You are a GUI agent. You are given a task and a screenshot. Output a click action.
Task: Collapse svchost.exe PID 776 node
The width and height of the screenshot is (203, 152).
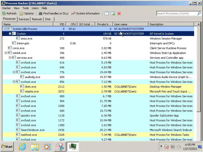click(x=14, y=72)
